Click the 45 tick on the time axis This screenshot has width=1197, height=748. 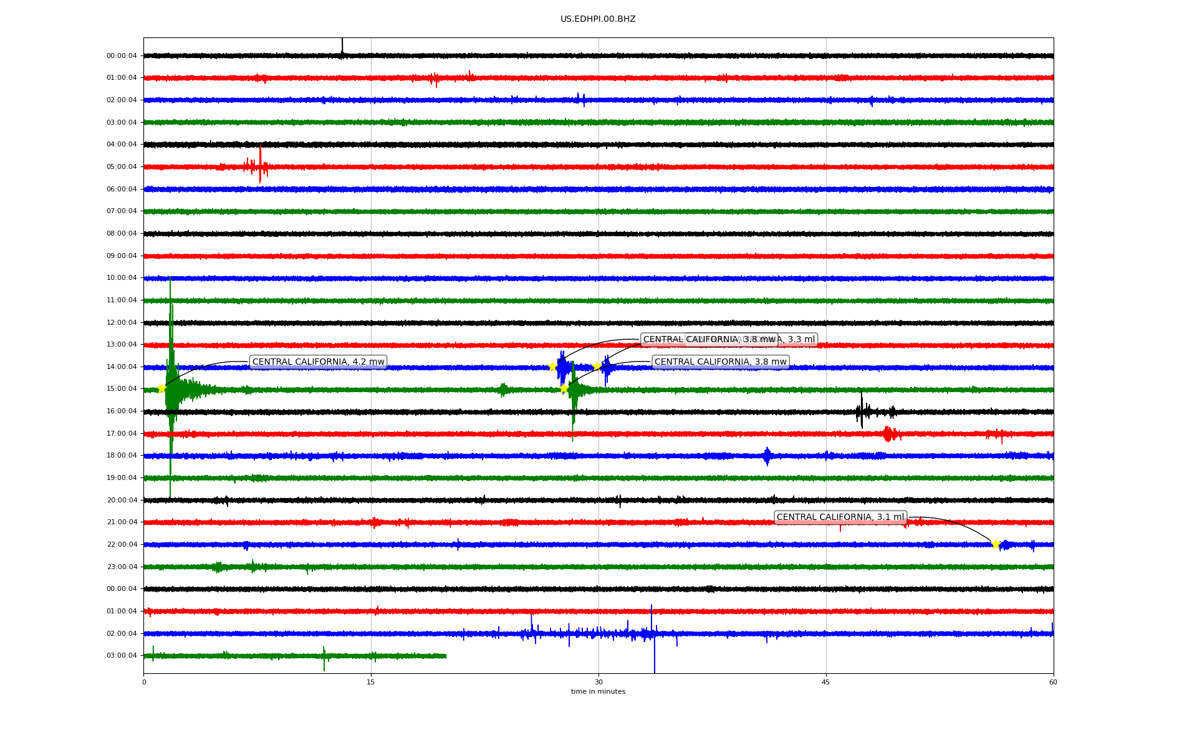(x=825, y=682)
